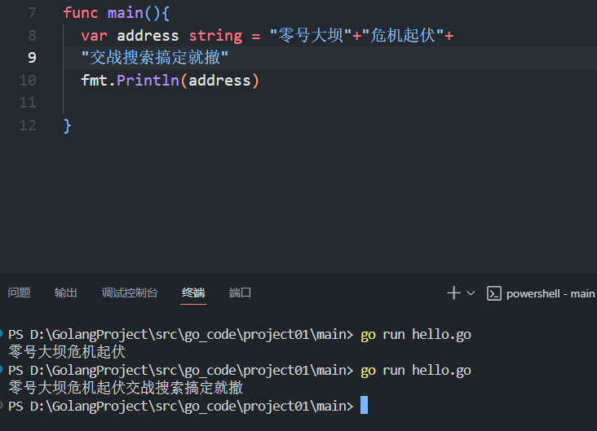
Task: Click the powershell terminal icon
Action: (493, 293)
